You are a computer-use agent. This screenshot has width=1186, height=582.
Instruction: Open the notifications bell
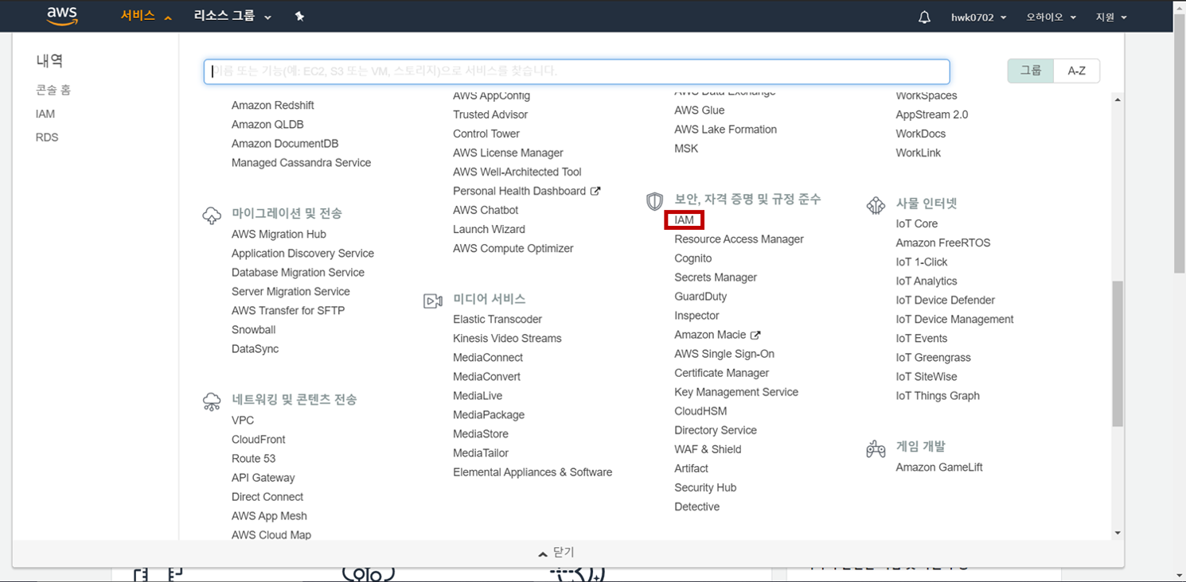tap(924, 17)
